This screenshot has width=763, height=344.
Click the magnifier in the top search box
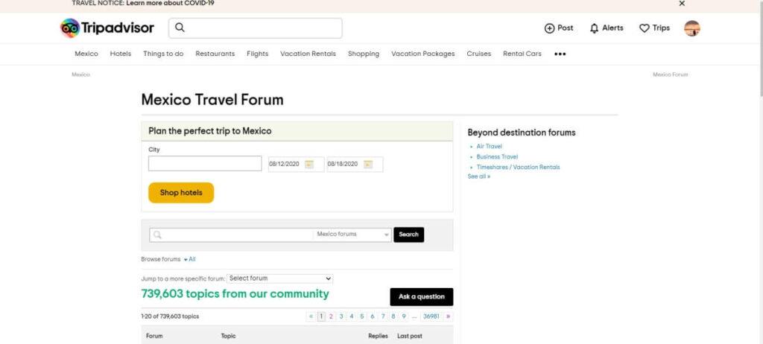pos(180,28)
